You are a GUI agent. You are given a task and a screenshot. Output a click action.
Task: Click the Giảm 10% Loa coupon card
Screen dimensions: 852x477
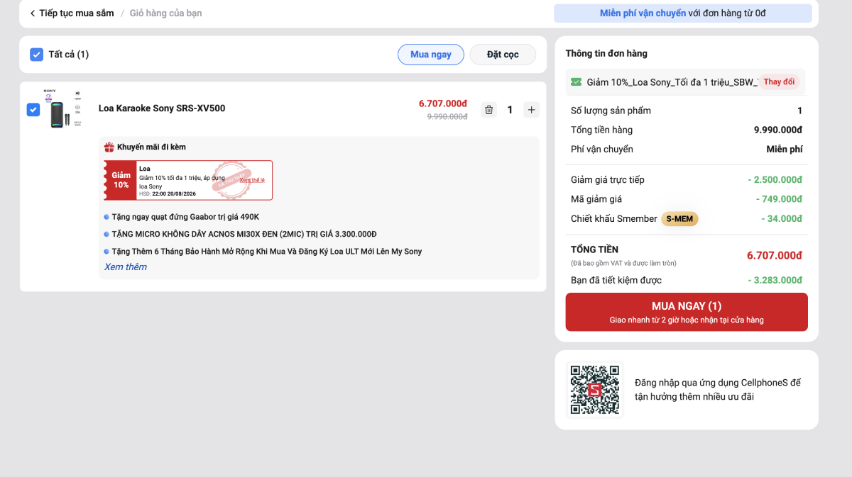(188, 180)
